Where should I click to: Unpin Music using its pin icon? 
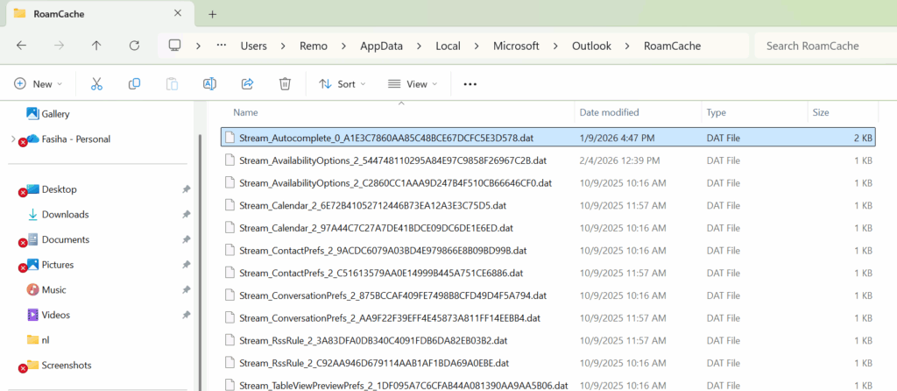click(x=186, y=290)
